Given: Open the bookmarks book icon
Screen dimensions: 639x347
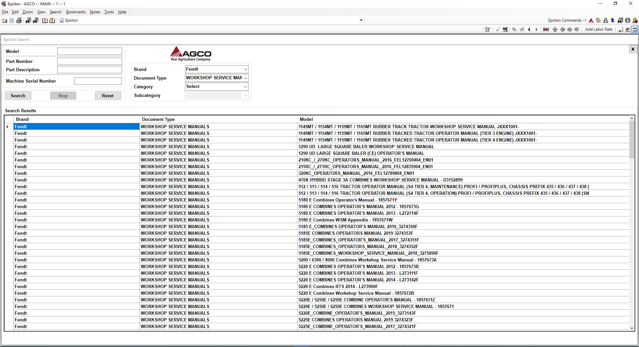Looking at the screenshot, I should click(45, 20).
